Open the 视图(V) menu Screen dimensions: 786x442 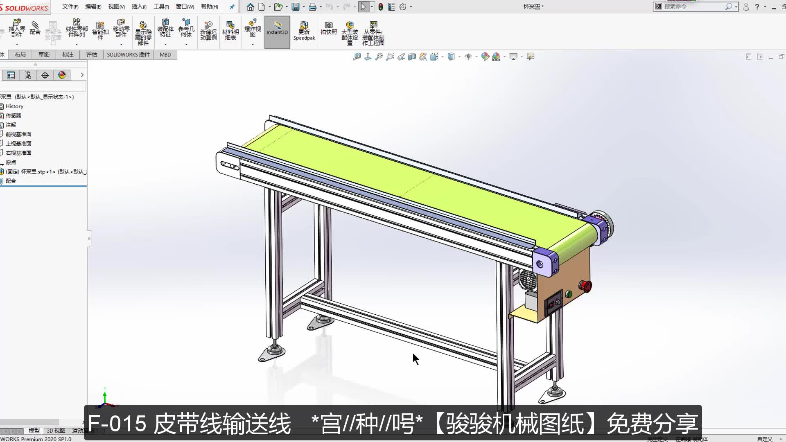116,7
